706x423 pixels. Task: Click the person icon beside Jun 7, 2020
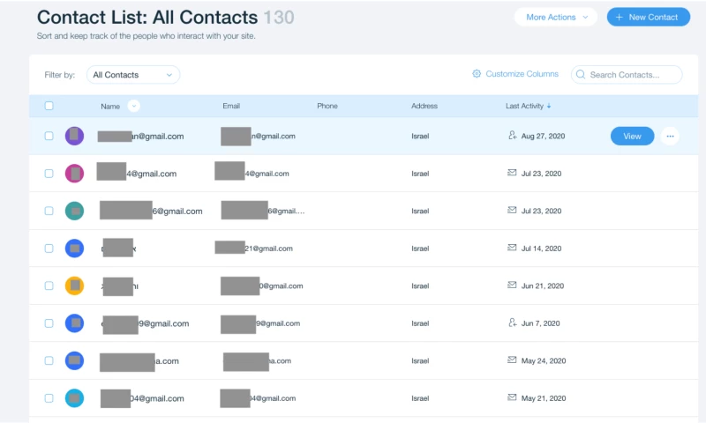point(512,323)
